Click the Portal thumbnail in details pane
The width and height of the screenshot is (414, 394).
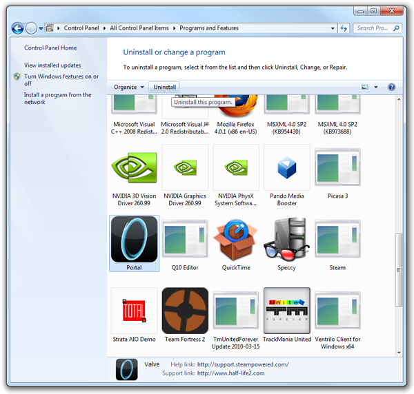pyautogui.click(x=127, y=369)
